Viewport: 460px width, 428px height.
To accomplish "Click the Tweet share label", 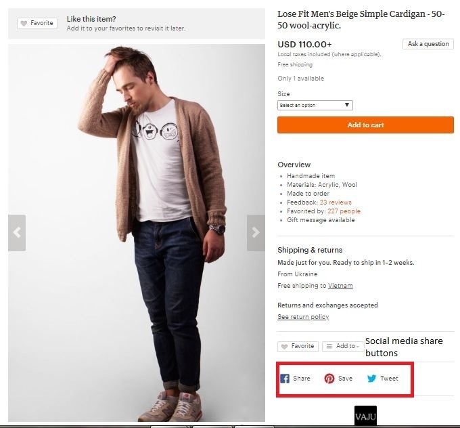I will (389, 379).
